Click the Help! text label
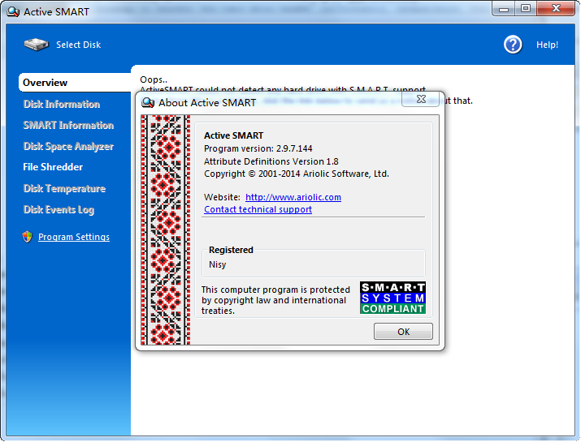This screenshot has height=442, width=581. (x=547, y=45)
